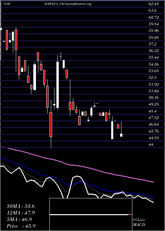
Task: Click the 55.44 price axis label
Action: 153,57
